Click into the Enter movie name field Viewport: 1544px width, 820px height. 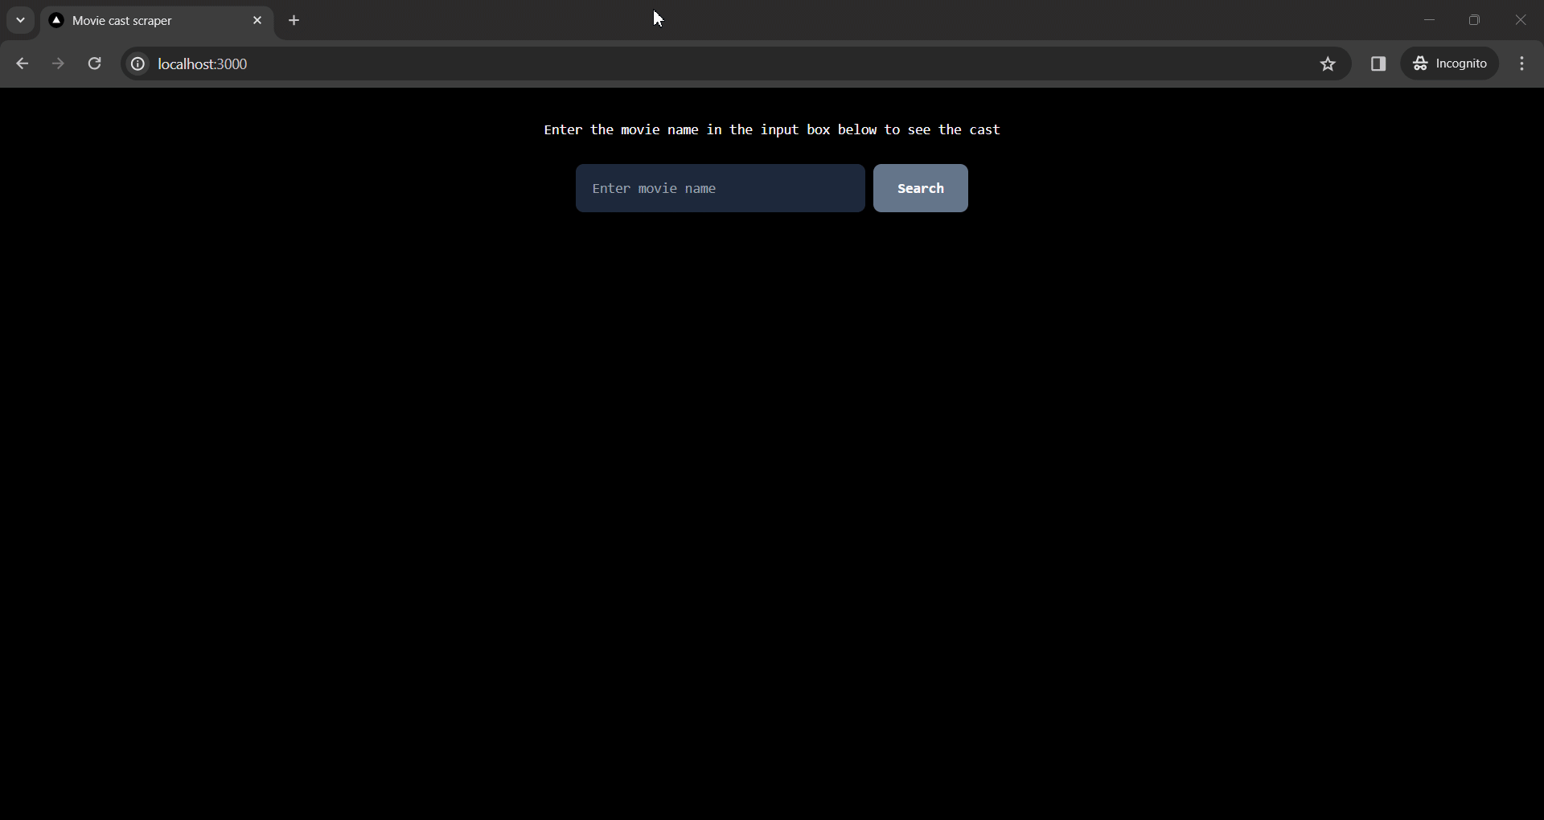point(720,188)
